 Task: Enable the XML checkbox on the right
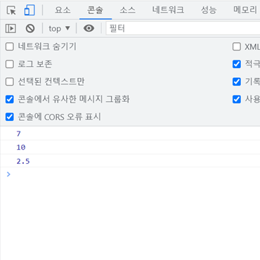(x=237, y=46)
